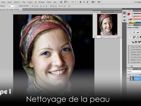Launch Bridge from the application bar
This screenshot has width=141, height=106.
pyautogui.click(x=61, y=2)
